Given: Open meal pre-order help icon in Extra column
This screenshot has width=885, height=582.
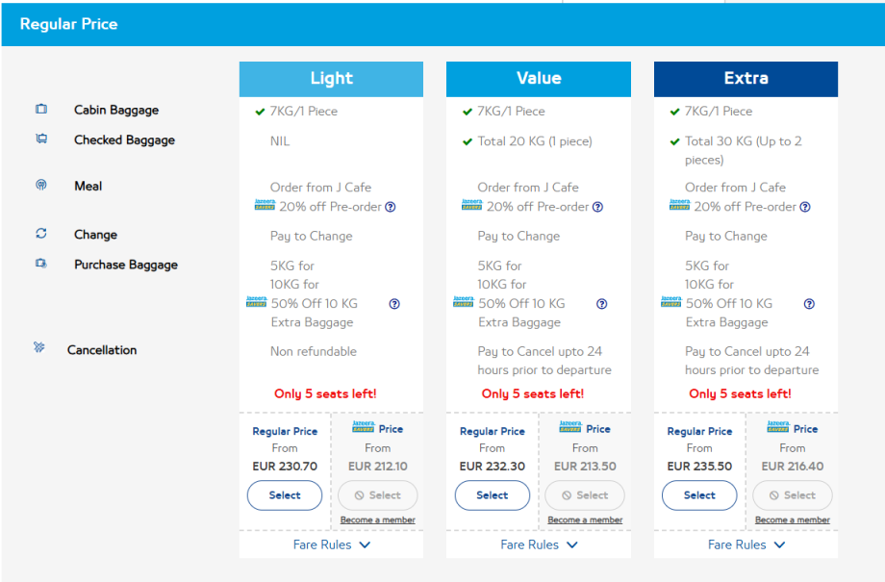Looking at the screenshot, I should (x=805, y=207).
